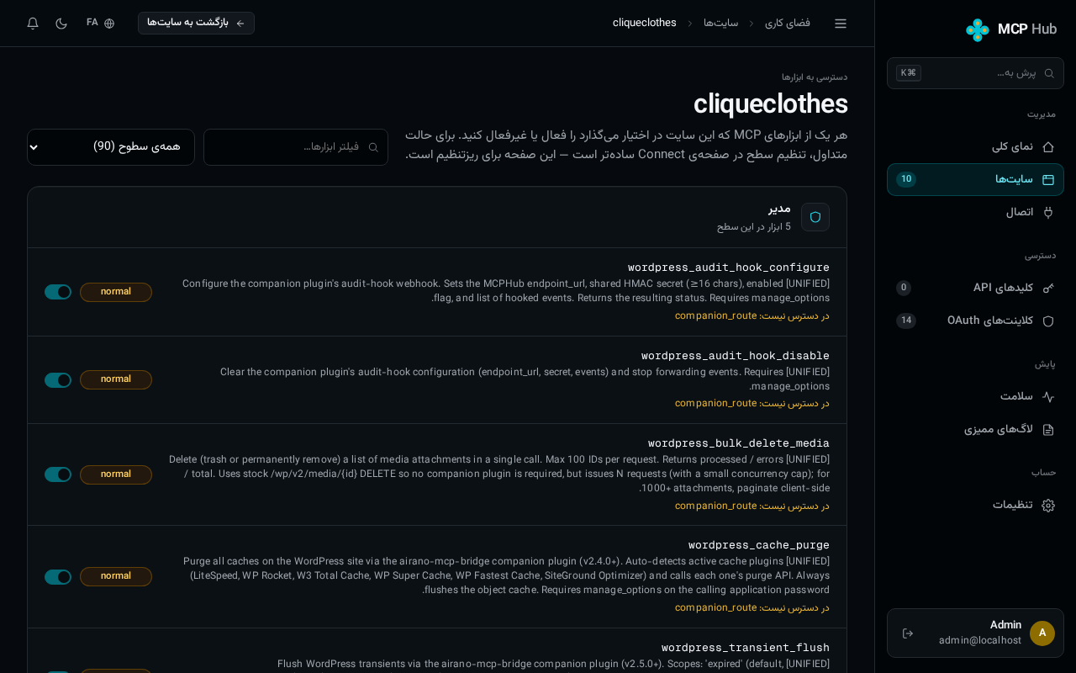Click cliqueclothes breadcrumb text
This screenshot has width=1076, height=673.
pyautogui.click(x=645, y=24)
